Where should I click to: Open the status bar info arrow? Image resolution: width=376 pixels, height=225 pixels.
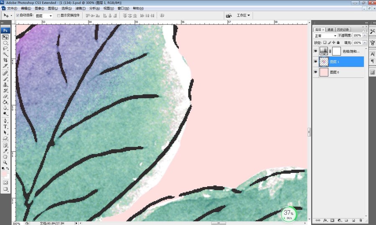(76, 223)
